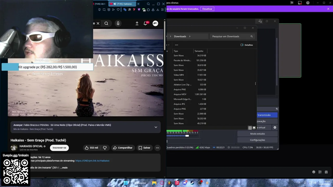The width and height of the screenshot is (333, 187).
Task: Open the translate extension icon
Action: pyautogui.click(x=125, y=10)
